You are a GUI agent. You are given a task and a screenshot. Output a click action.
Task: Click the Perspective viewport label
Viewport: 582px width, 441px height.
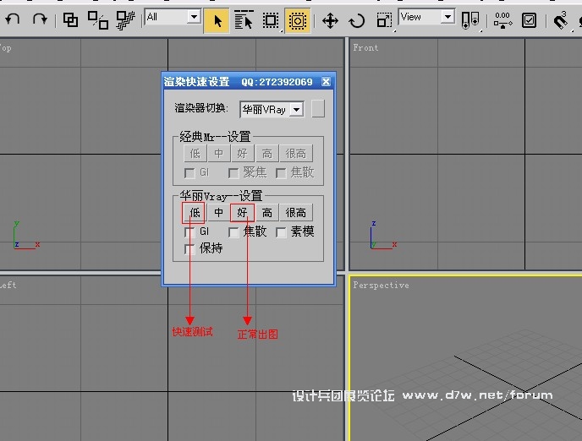pyautogui.click(x=381, y=285)
